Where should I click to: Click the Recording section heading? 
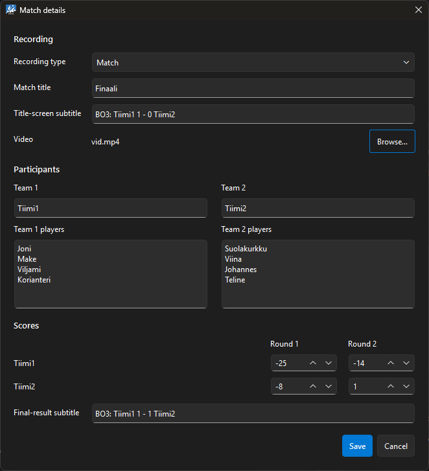click(33, 40)
